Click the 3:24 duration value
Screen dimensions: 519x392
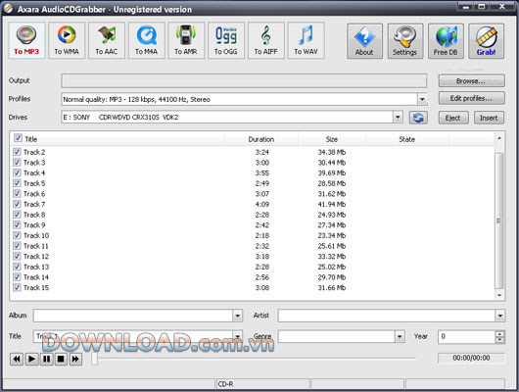262,152
